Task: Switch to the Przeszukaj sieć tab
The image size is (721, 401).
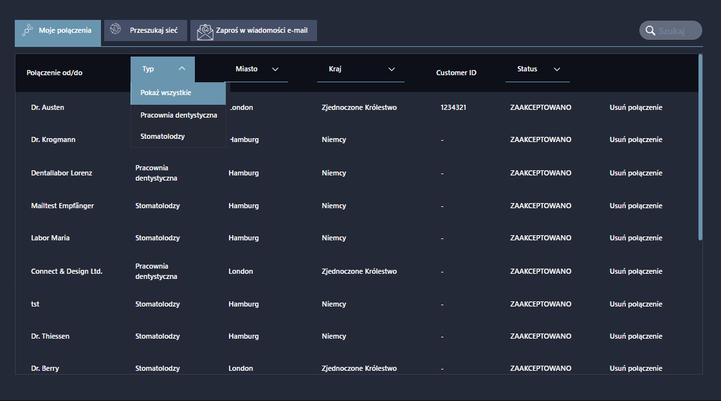Action: point(153,30)
